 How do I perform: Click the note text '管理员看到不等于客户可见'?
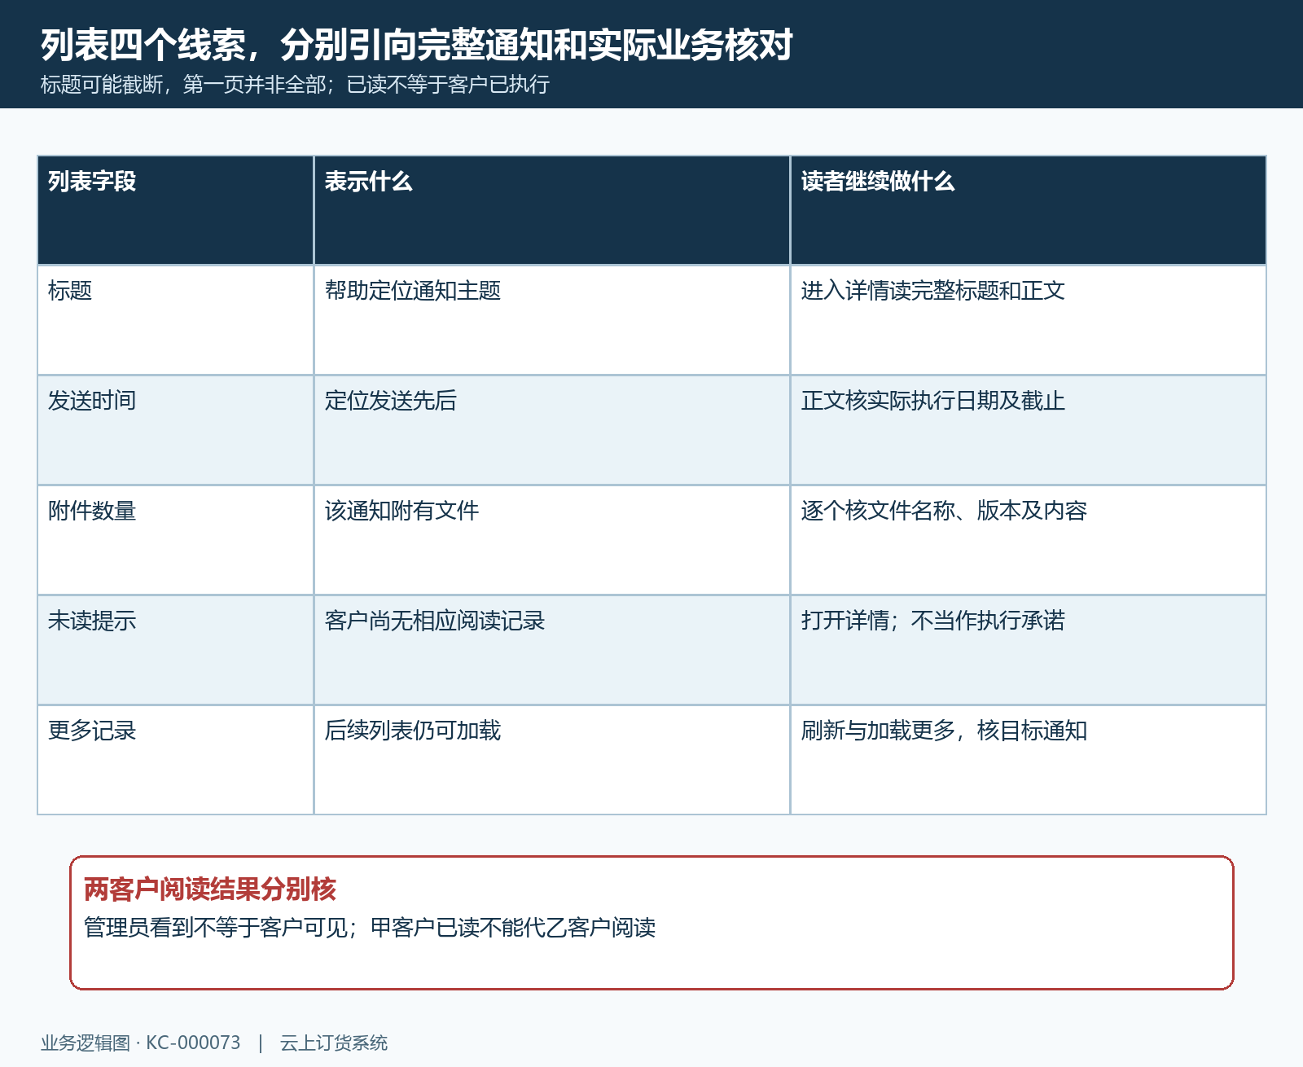point(216,928)
